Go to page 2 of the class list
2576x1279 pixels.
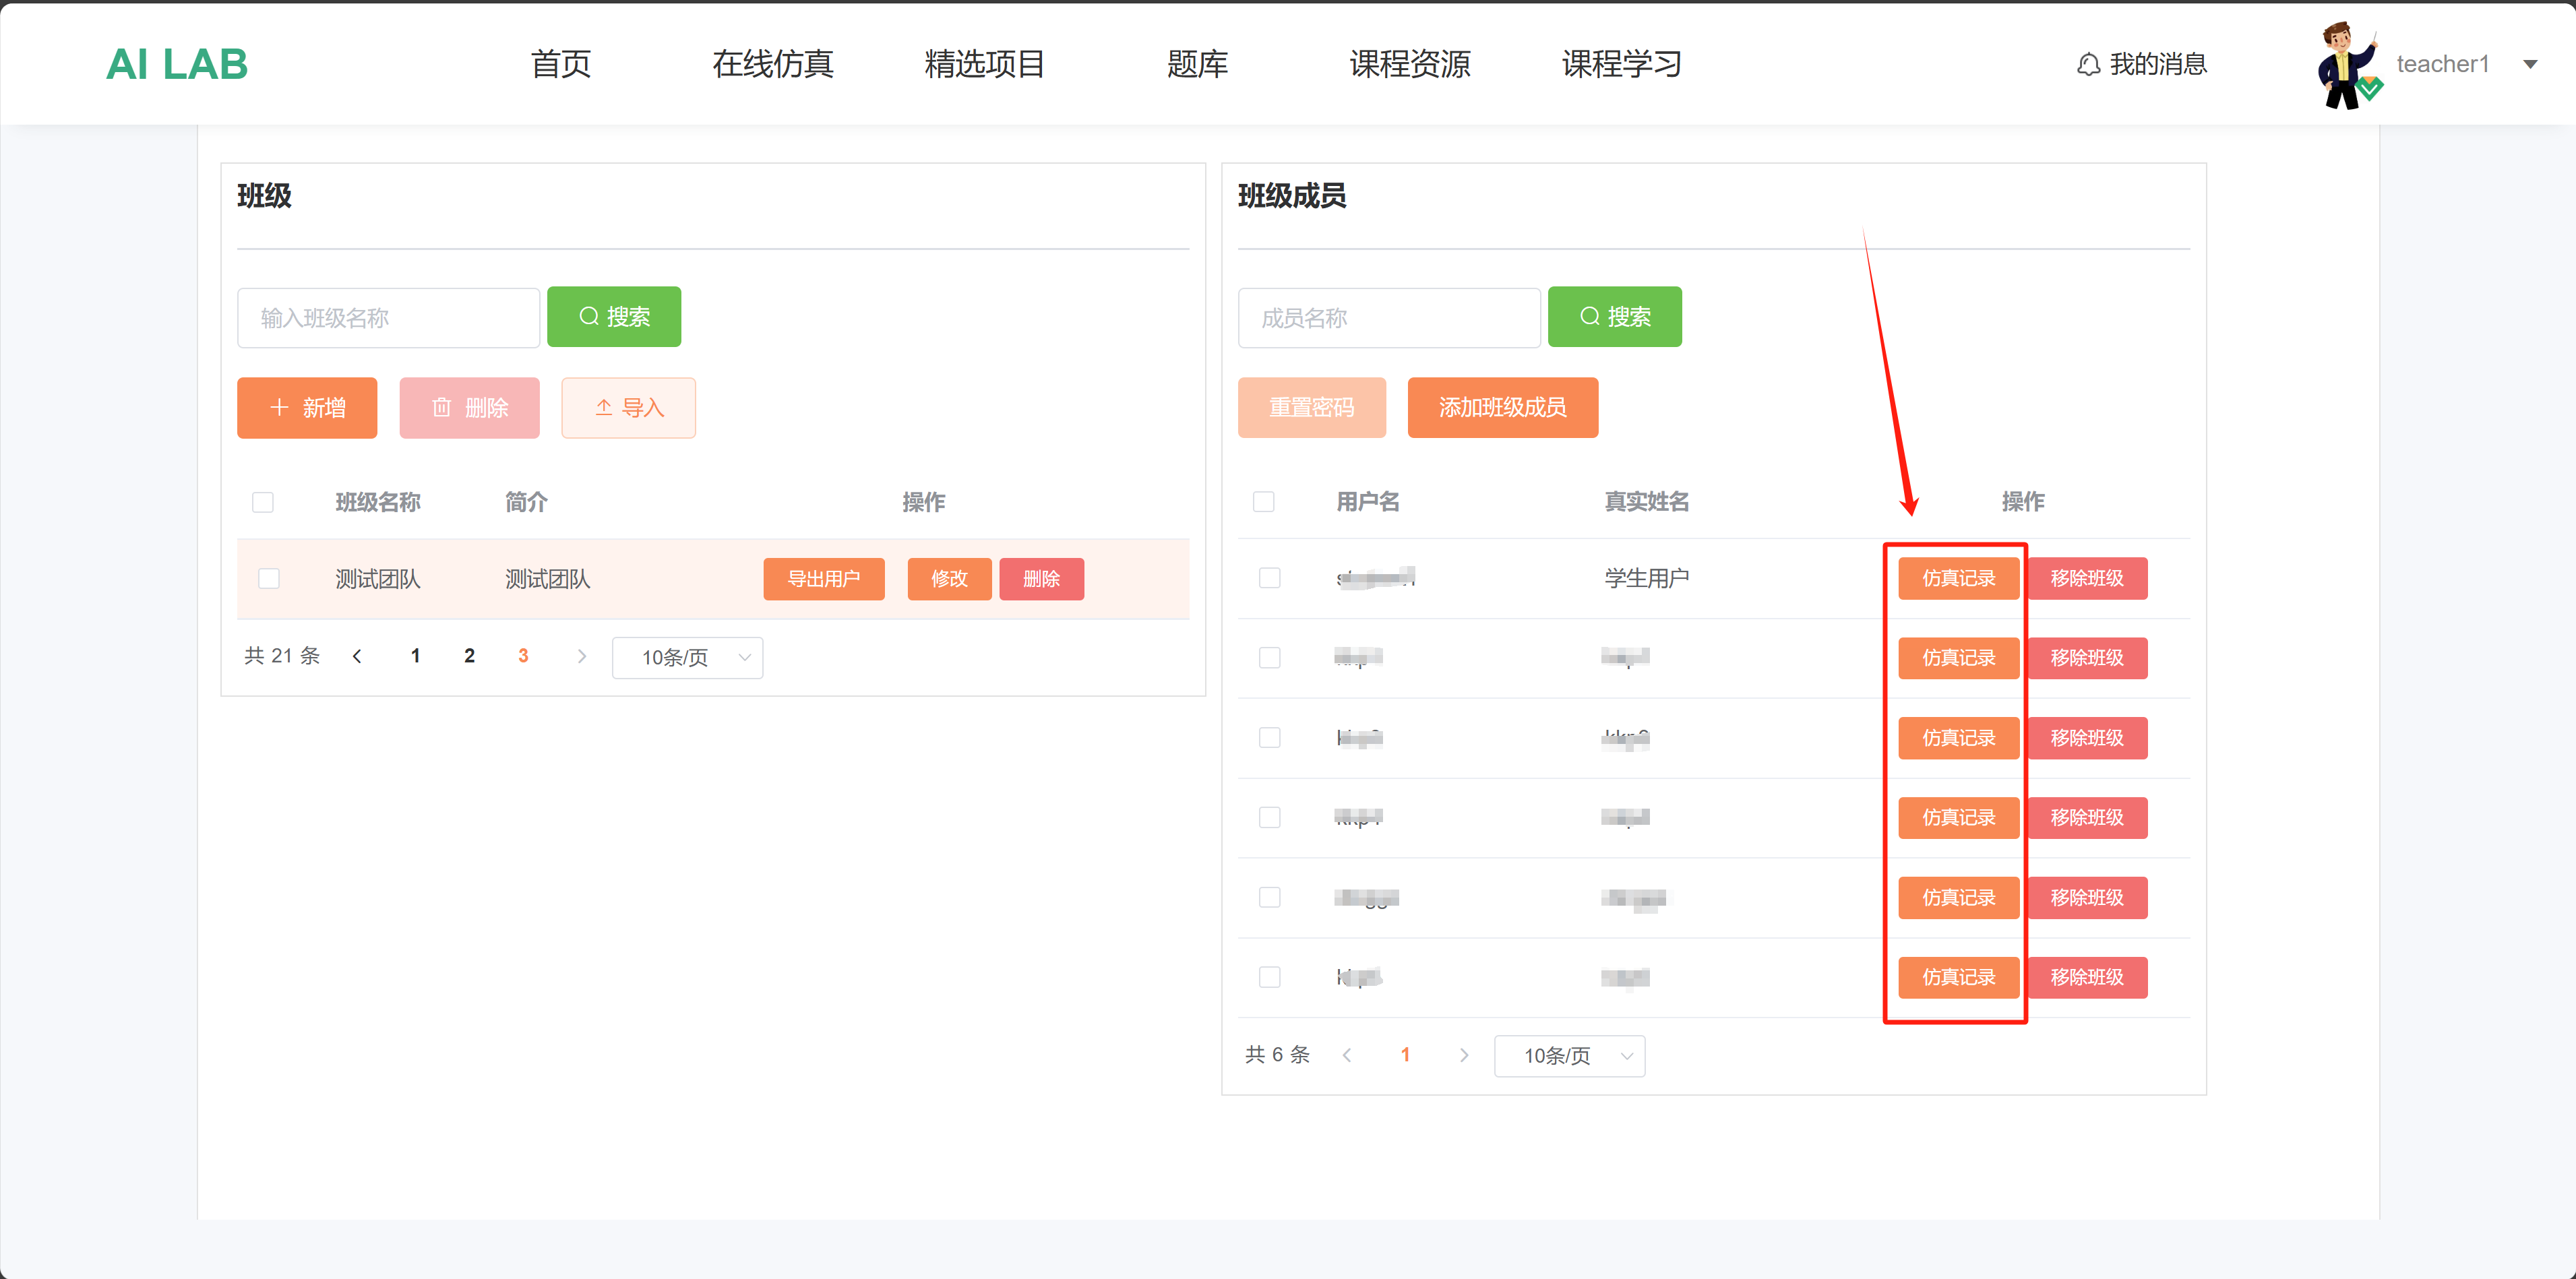[469, 656]
